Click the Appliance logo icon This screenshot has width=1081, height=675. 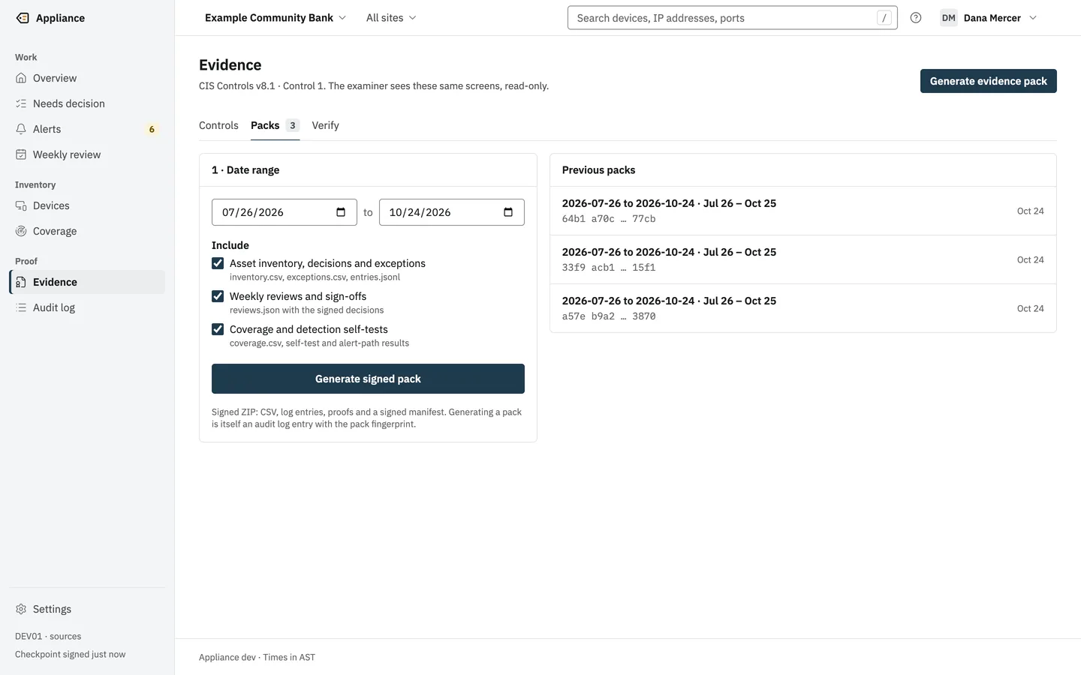[23, 18]
